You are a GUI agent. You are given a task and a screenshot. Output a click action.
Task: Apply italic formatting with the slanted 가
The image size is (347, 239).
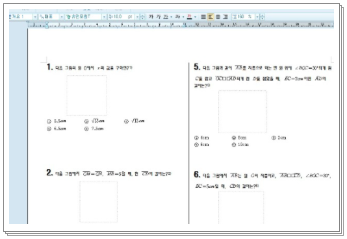coord(159,17)
